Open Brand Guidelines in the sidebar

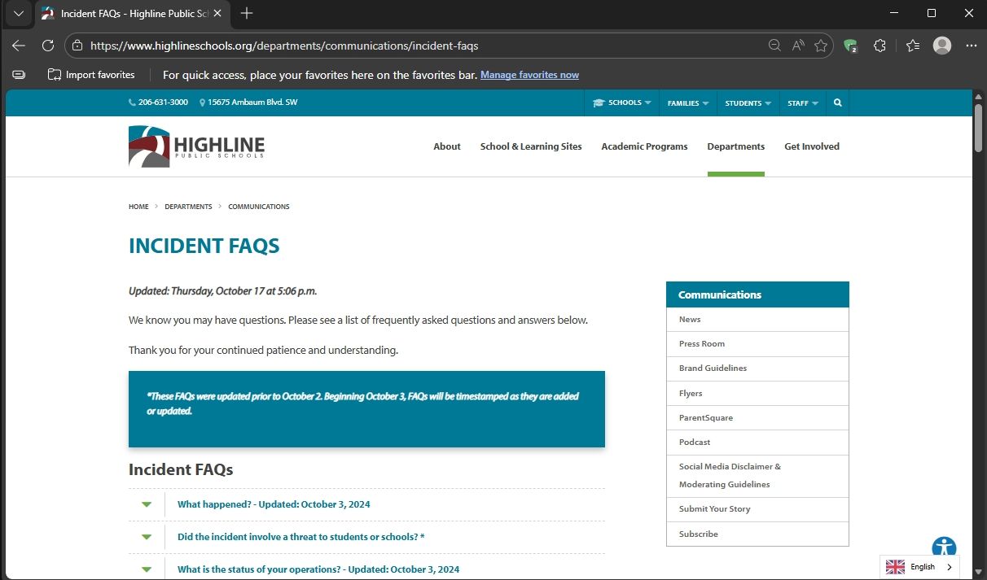pos(757,368)
